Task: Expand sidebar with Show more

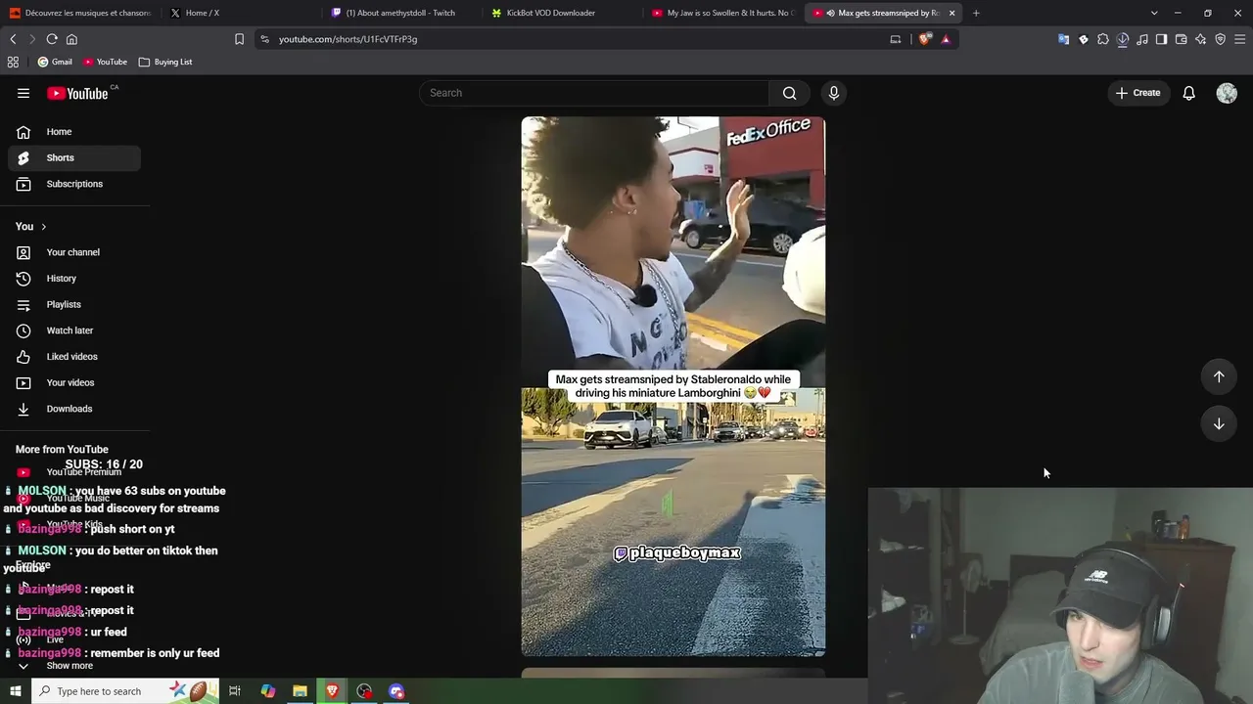Action: click(x=70, y=666)
